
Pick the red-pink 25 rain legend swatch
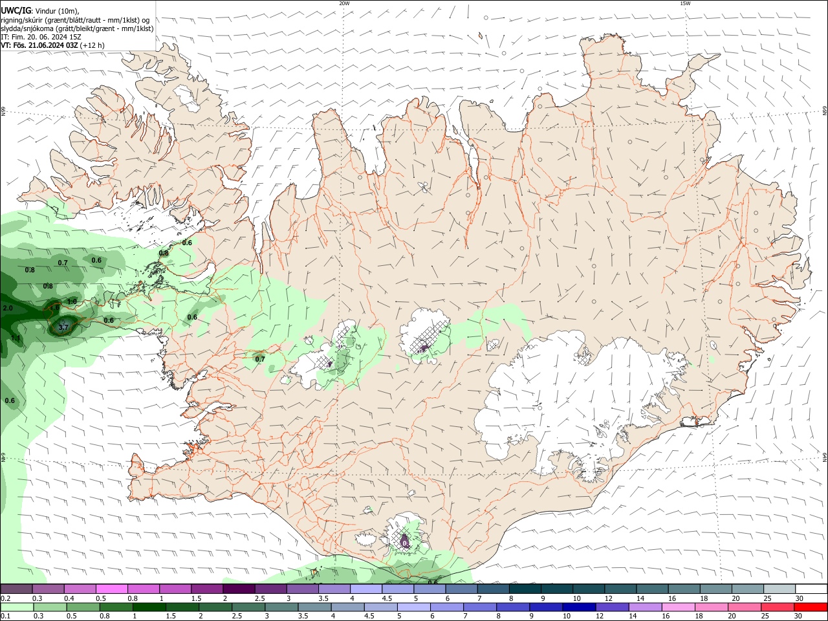click(778, 607)
